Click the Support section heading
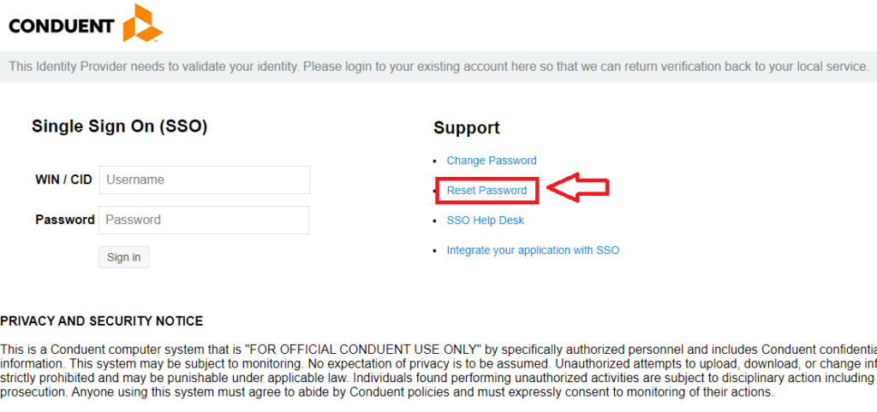This screenshot has height=412, width=877. [467, 128]
